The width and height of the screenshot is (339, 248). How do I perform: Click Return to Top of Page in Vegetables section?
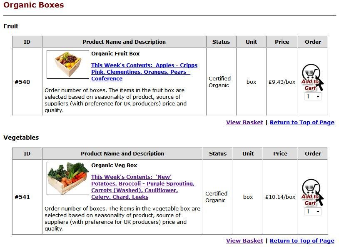[x=302, y=240]
